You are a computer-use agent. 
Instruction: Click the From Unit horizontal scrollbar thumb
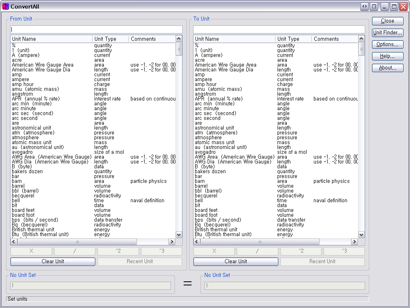coord(77,242)
